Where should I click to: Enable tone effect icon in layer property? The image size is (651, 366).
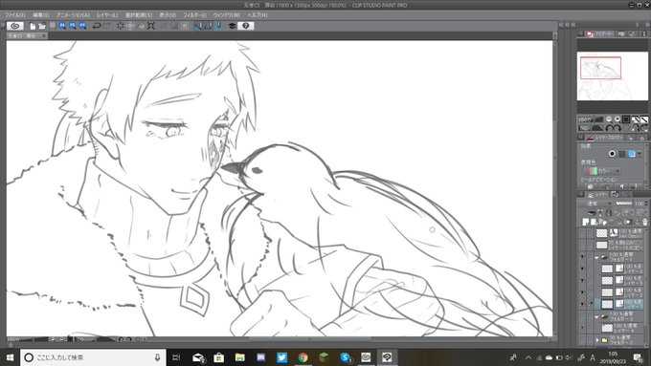[622, 153]
